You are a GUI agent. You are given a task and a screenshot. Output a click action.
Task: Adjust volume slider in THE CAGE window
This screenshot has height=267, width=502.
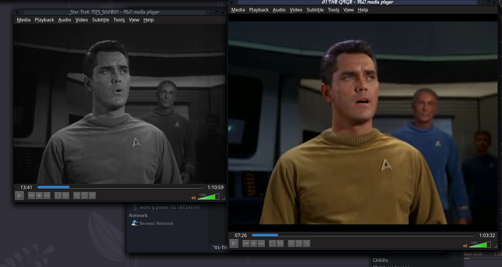(x=480, y=244)
